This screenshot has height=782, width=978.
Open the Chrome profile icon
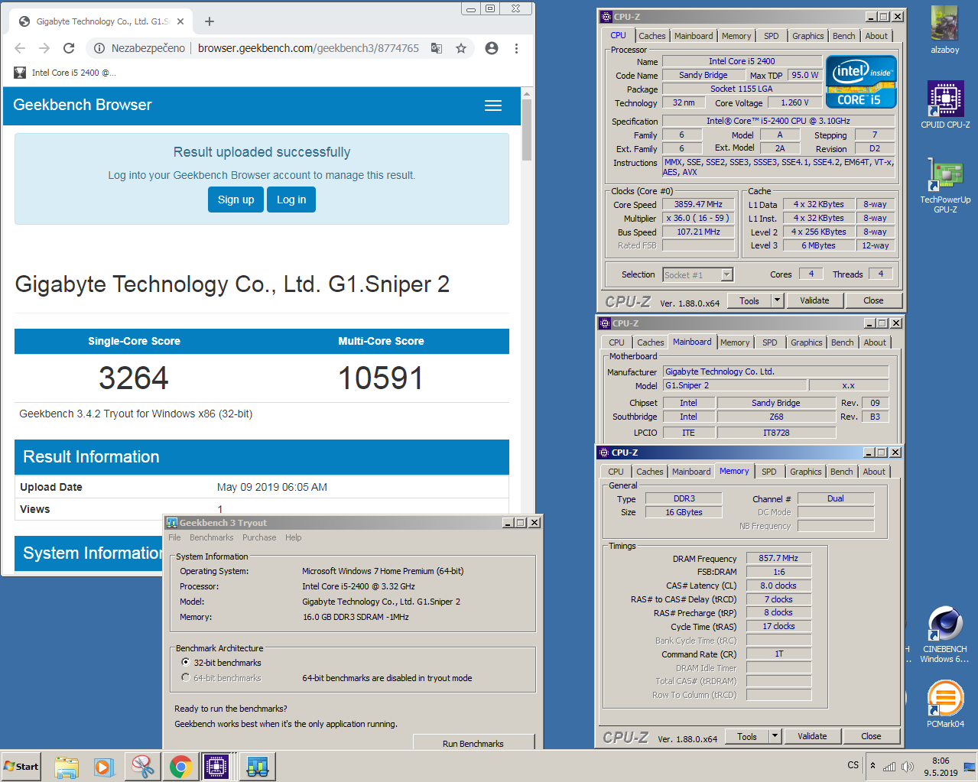tap(492, 48)
